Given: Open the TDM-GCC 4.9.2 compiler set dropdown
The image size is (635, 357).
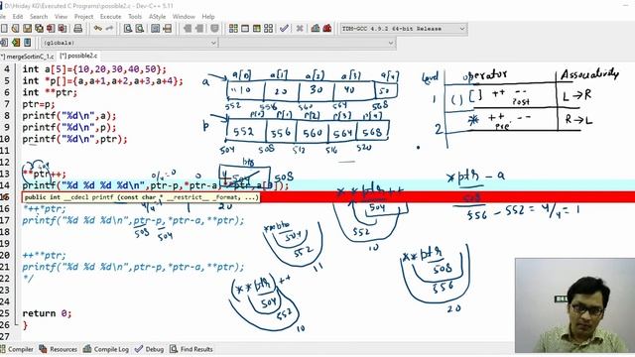Looking at the screenshot, I should pyautogui.click(x=404, y=29).
